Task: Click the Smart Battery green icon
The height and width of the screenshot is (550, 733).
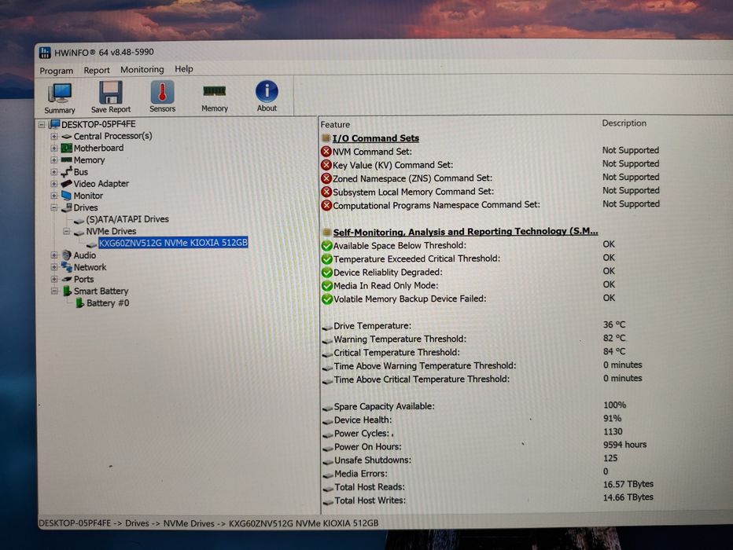Action: tap(67, 291)
